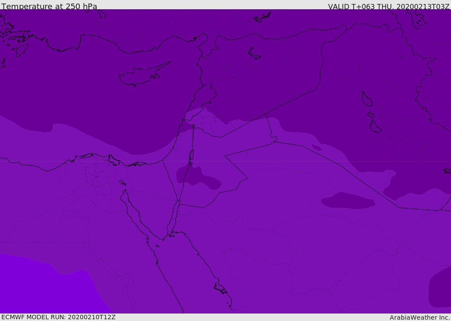Select the island of Cyprus
The image size is (451, 321).
(140, 76)
